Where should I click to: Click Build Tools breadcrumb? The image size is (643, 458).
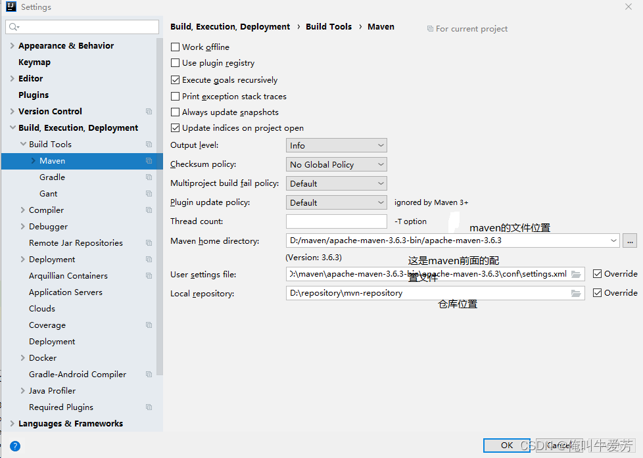[x=329, y=27]
